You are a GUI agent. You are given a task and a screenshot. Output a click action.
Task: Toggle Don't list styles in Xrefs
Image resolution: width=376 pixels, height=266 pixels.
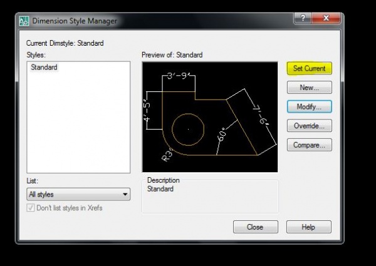pyautogui.click(x=31, y=208)
